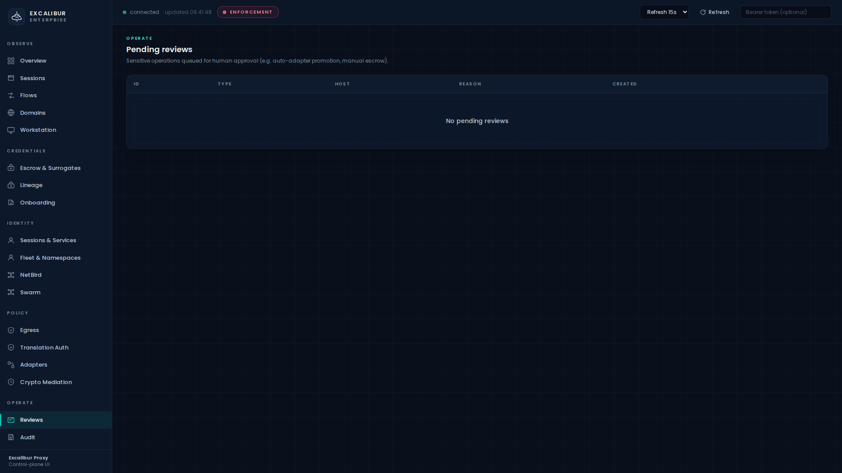This screenshot has width=842, height=473.
Task: Click the NetBird network icon
Action: tap(11, 275)
